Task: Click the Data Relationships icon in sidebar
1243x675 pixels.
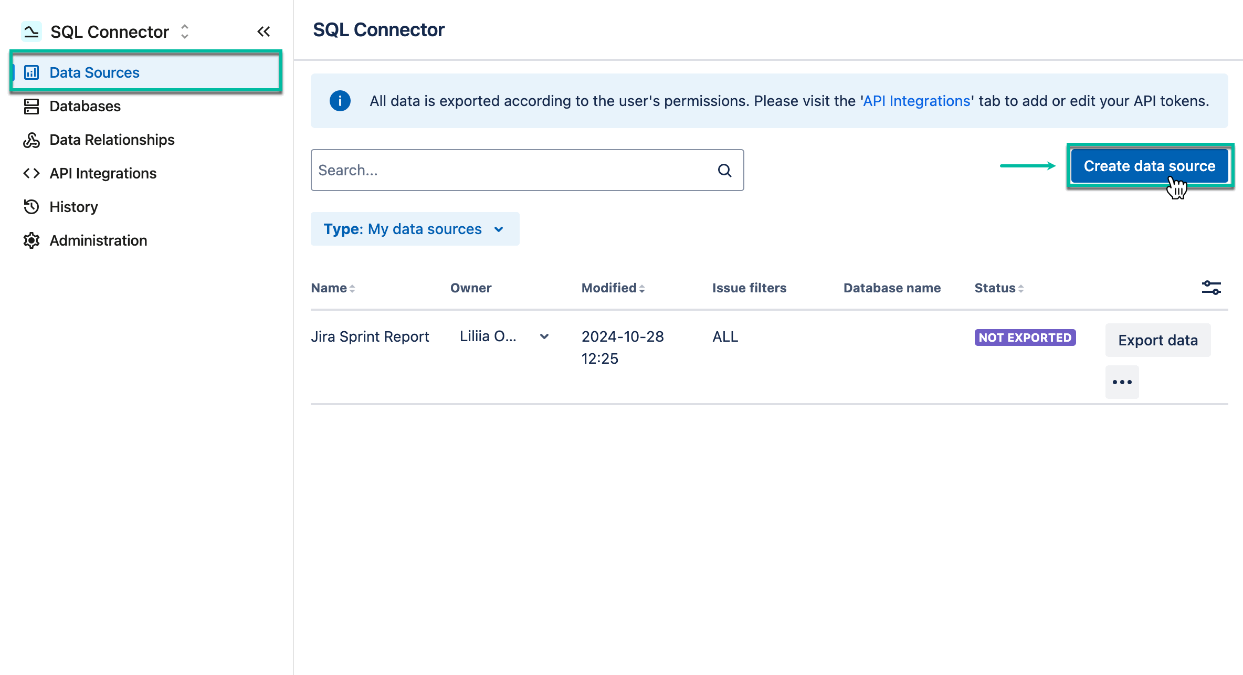Action: pyautogui.click(x=31, y=140)
